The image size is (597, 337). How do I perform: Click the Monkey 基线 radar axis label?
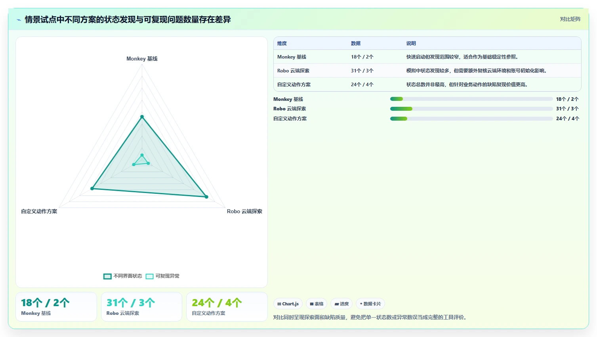(x=142, y=59)
